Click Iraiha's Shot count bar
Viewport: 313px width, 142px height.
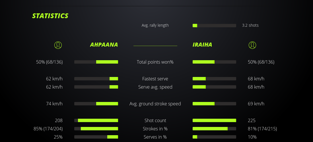point(214,120)
